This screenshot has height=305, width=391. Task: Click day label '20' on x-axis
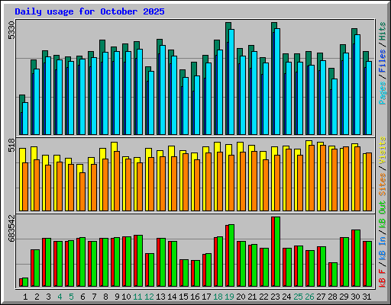point(241,297)
